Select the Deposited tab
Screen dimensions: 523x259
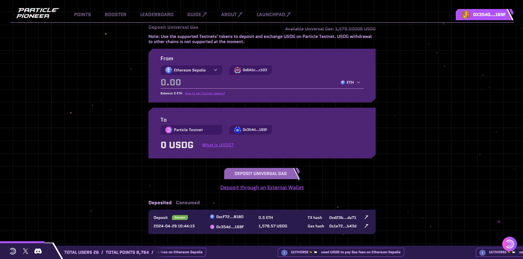160,203
